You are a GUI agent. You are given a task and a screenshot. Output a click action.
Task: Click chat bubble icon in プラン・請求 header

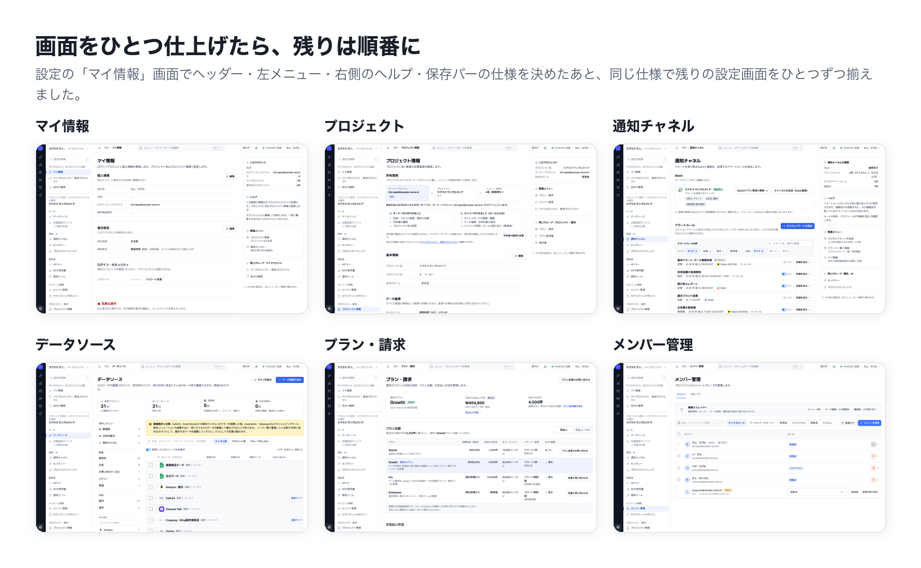coord(545,366)
